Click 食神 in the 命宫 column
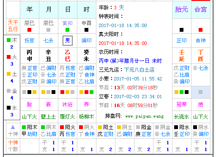The height and width of the screenshot is (157, 216). click(201, 41)
